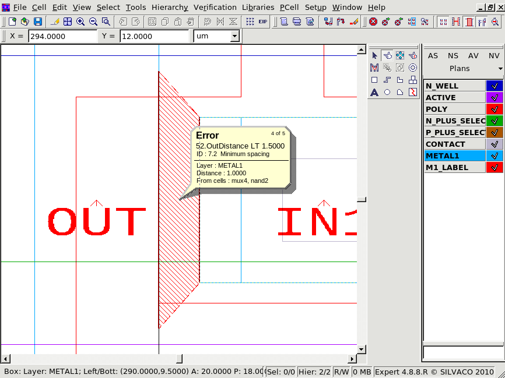The width and height of the screenshot is (505, 378).
Task: Open the PCell menu
Action: [289, 7]
